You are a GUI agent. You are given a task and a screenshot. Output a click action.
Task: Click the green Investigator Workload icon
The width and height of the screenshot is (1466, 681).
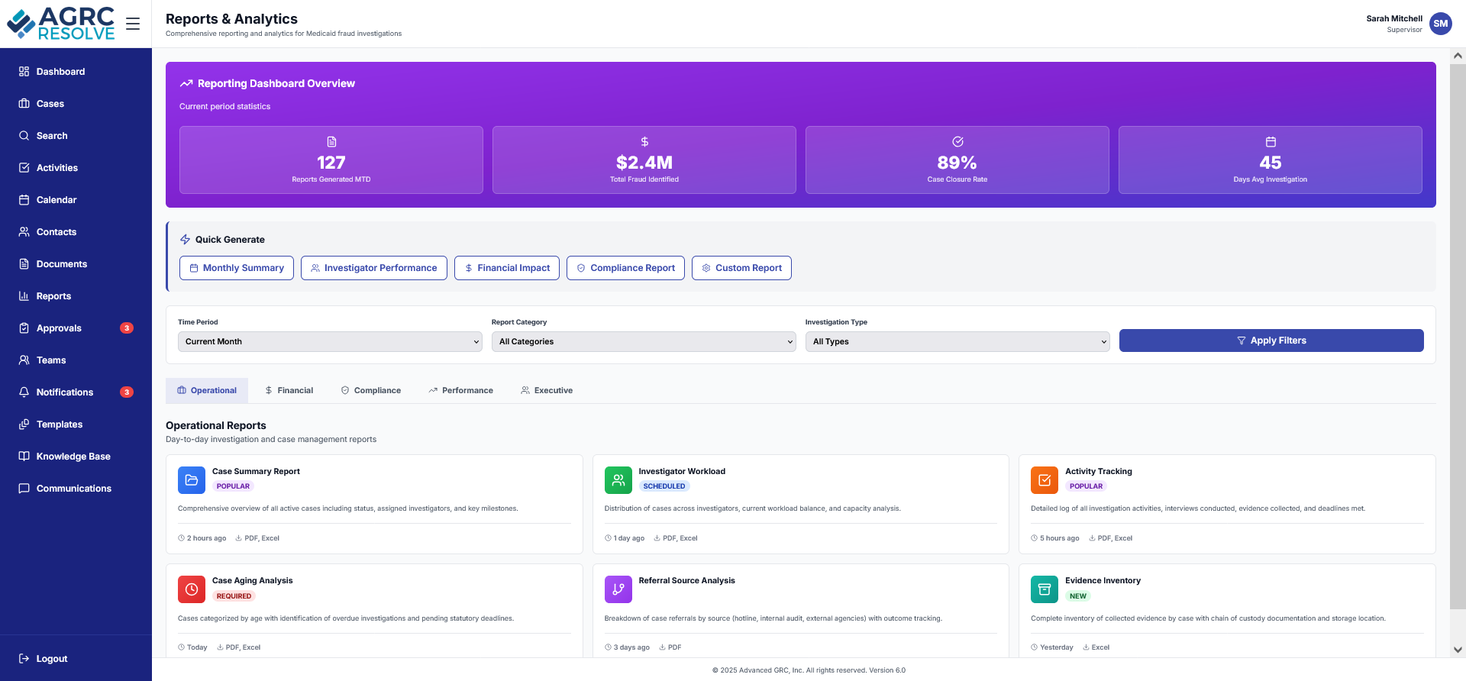[x=618, y=480]
